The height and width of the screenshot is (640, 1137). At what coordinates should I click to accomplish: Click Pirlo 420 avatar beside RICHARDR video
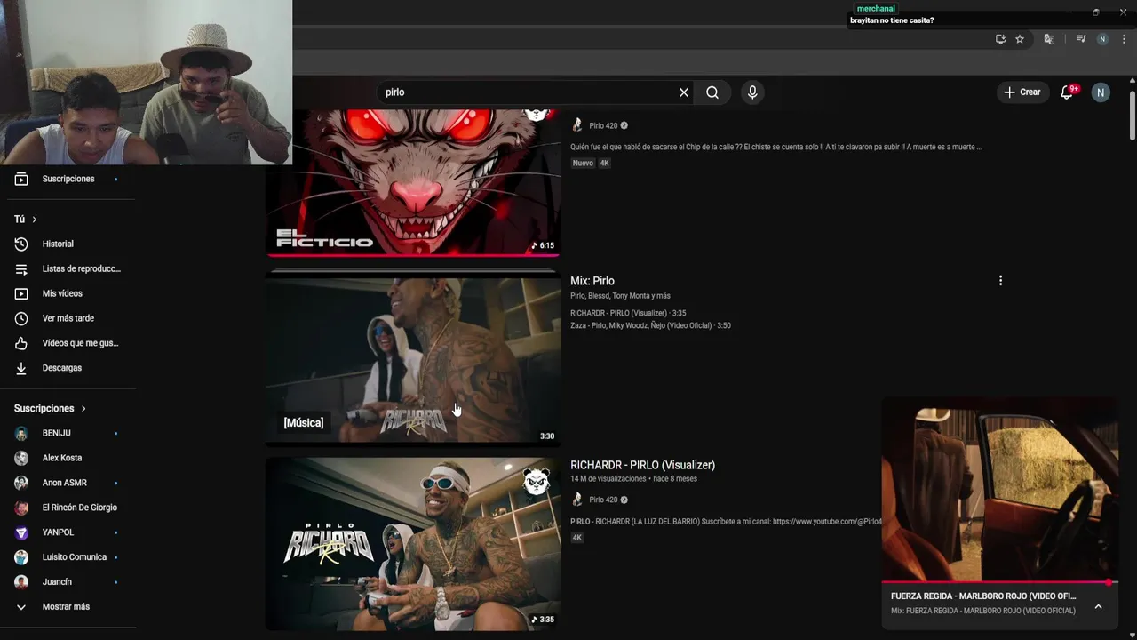tap(577, 500)
